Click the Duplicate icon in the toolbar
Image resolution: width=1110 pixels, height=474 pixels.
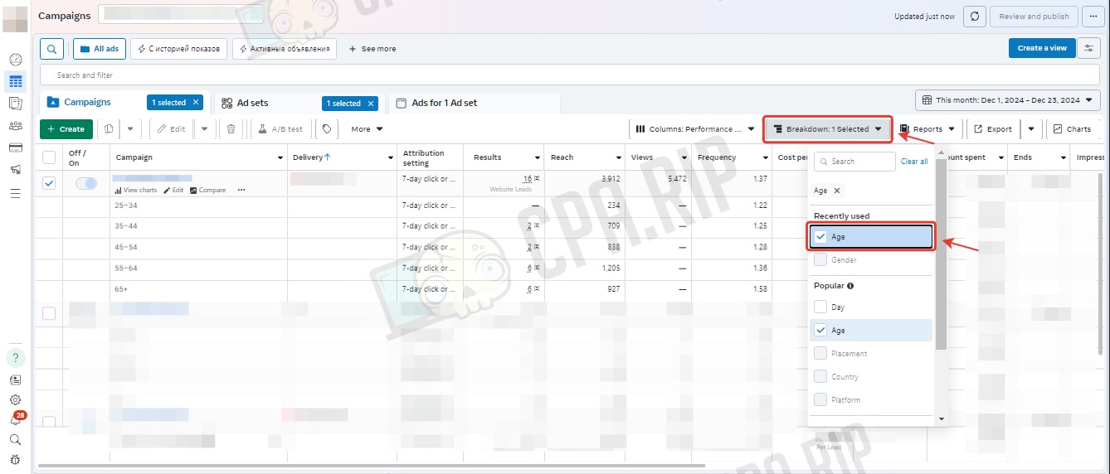click(109, 129)
